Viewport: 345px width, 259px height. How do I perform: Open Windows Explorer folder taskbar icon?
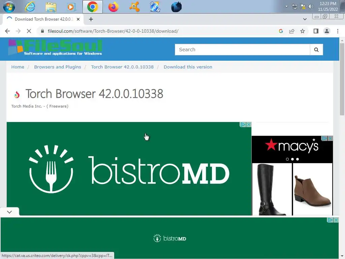(51, 7)
